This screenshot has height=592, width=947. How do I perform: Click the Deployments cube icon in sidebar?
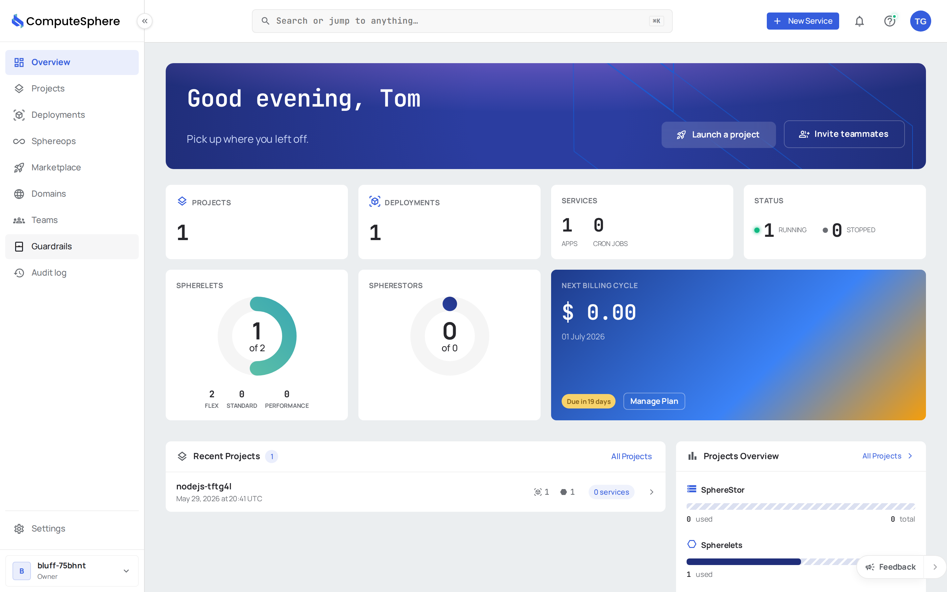click(19, 115)
